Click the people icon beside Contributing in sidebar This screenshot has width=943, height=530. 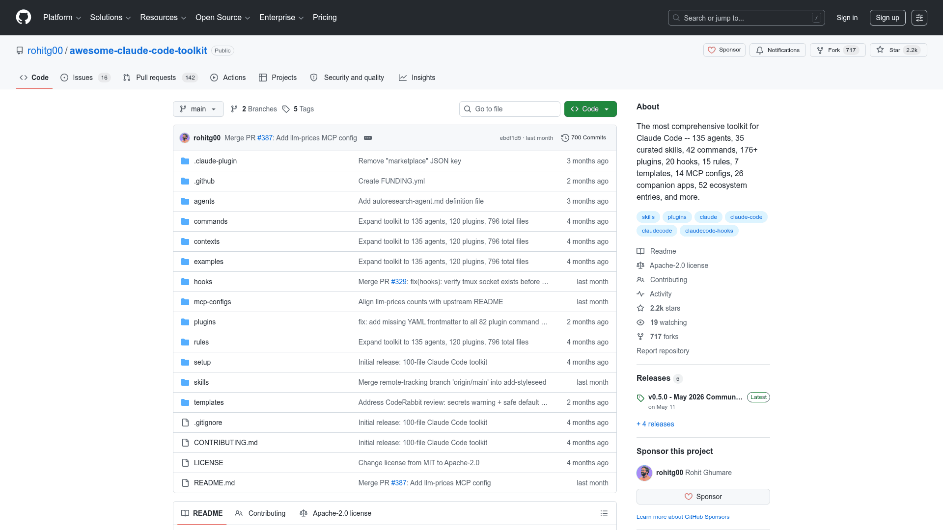pos(640,280)
